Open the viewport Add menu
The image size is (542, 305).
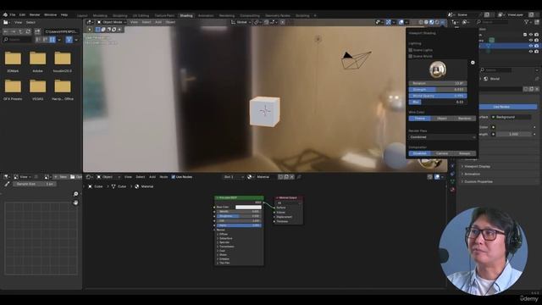click(158, 22)
